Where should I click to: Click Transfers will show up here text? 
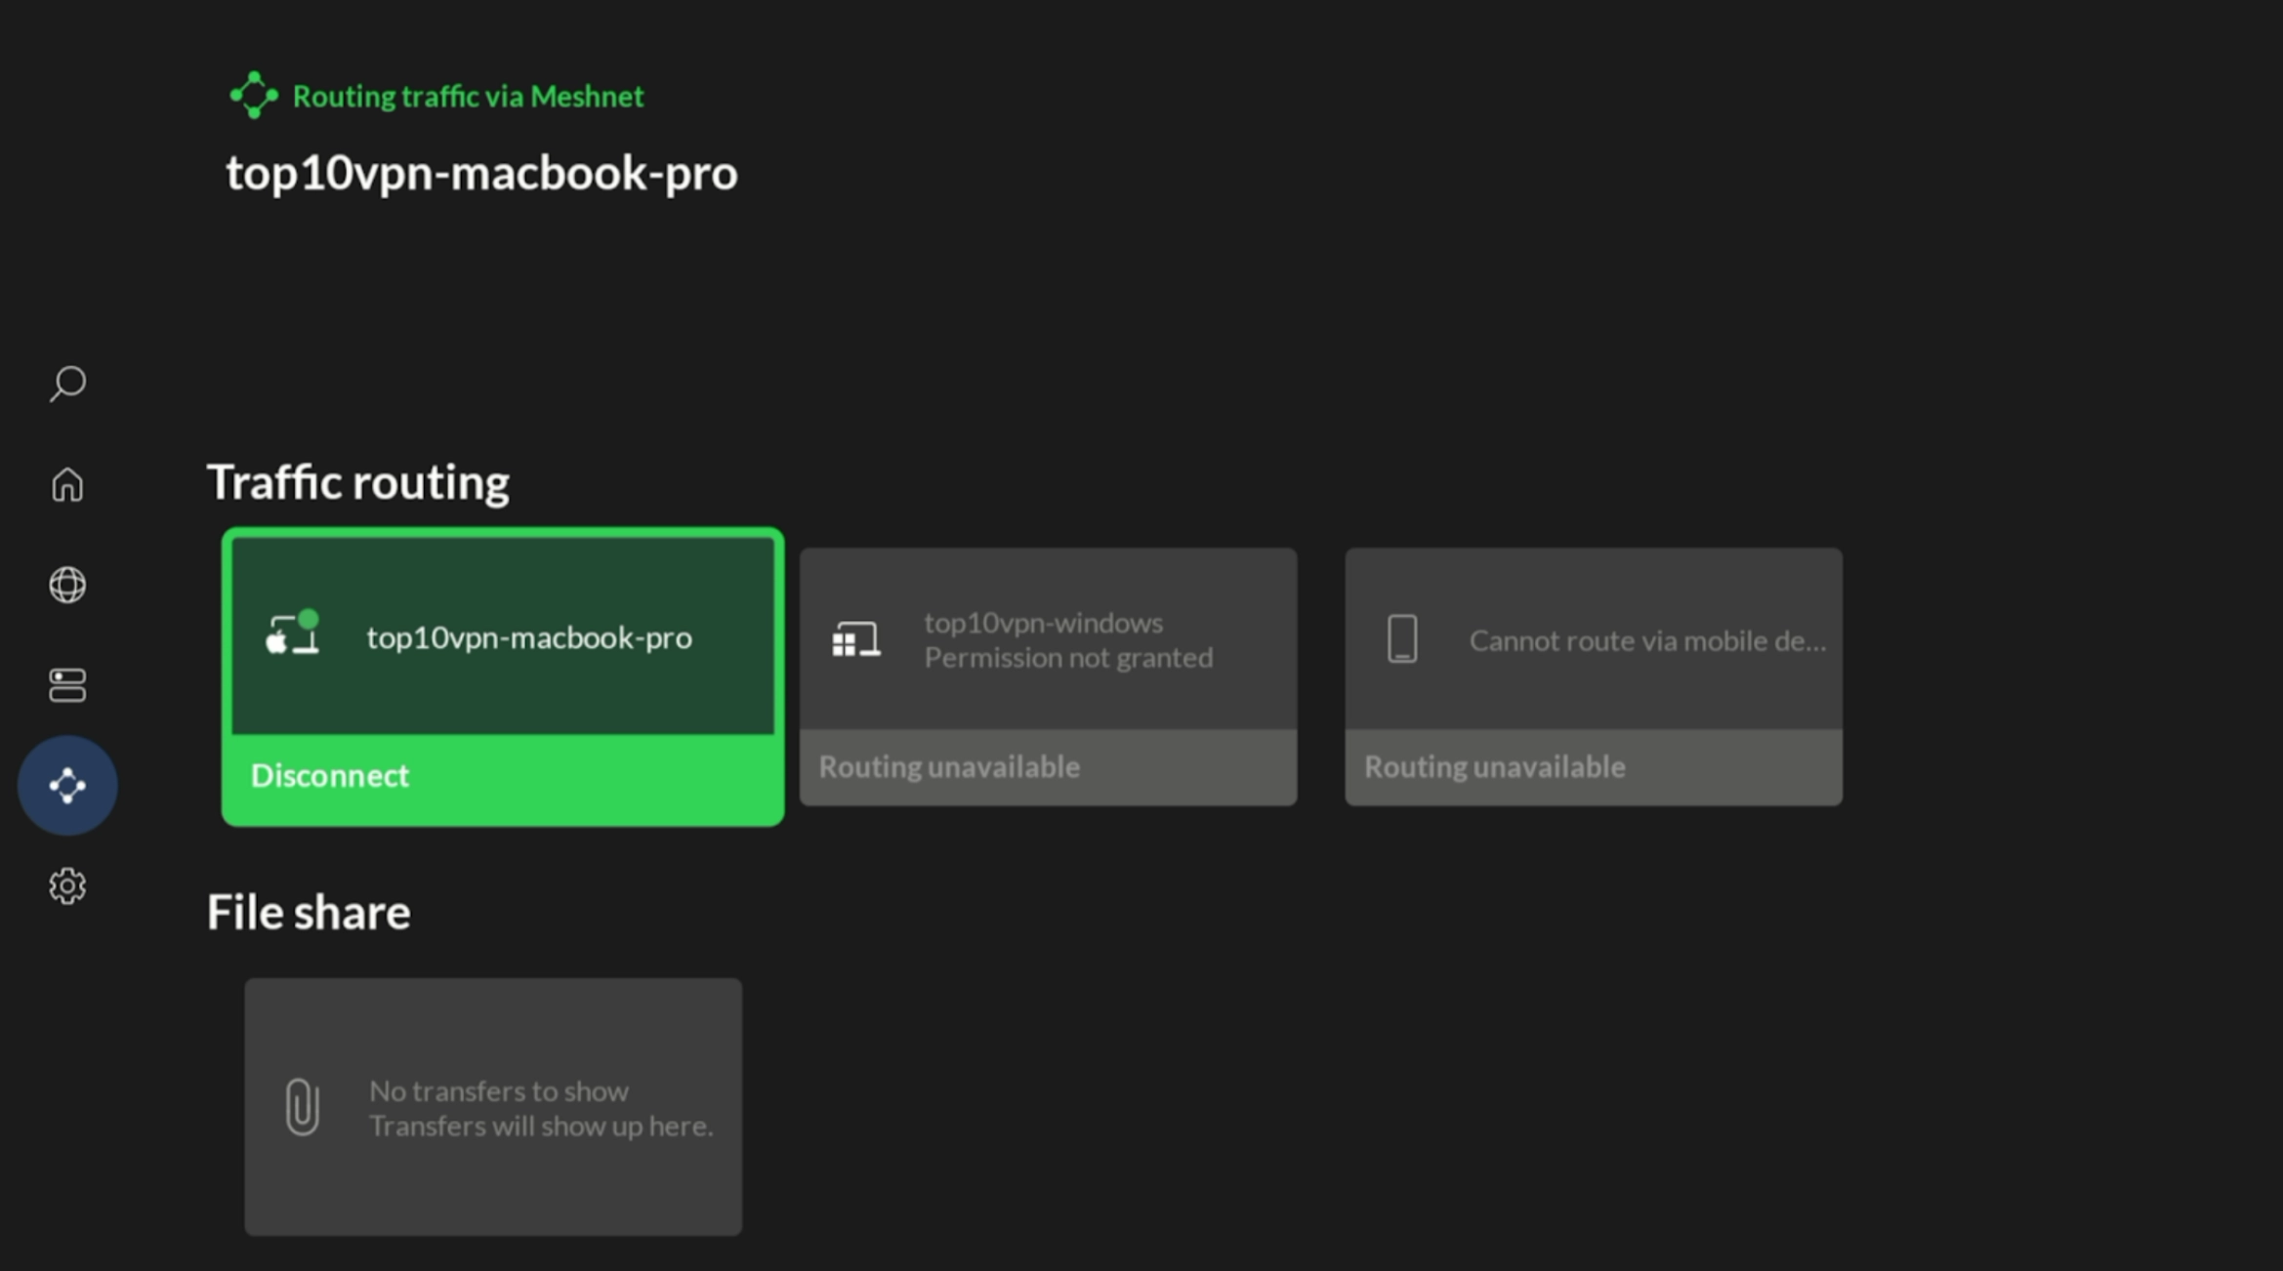pos(542,1127)
